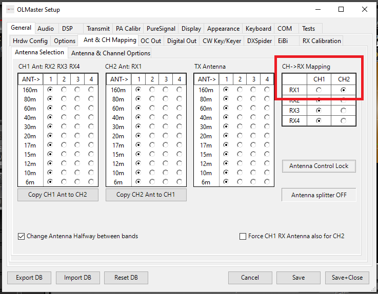
Task: Open the PureSignal tab
Action: [161, 29]
